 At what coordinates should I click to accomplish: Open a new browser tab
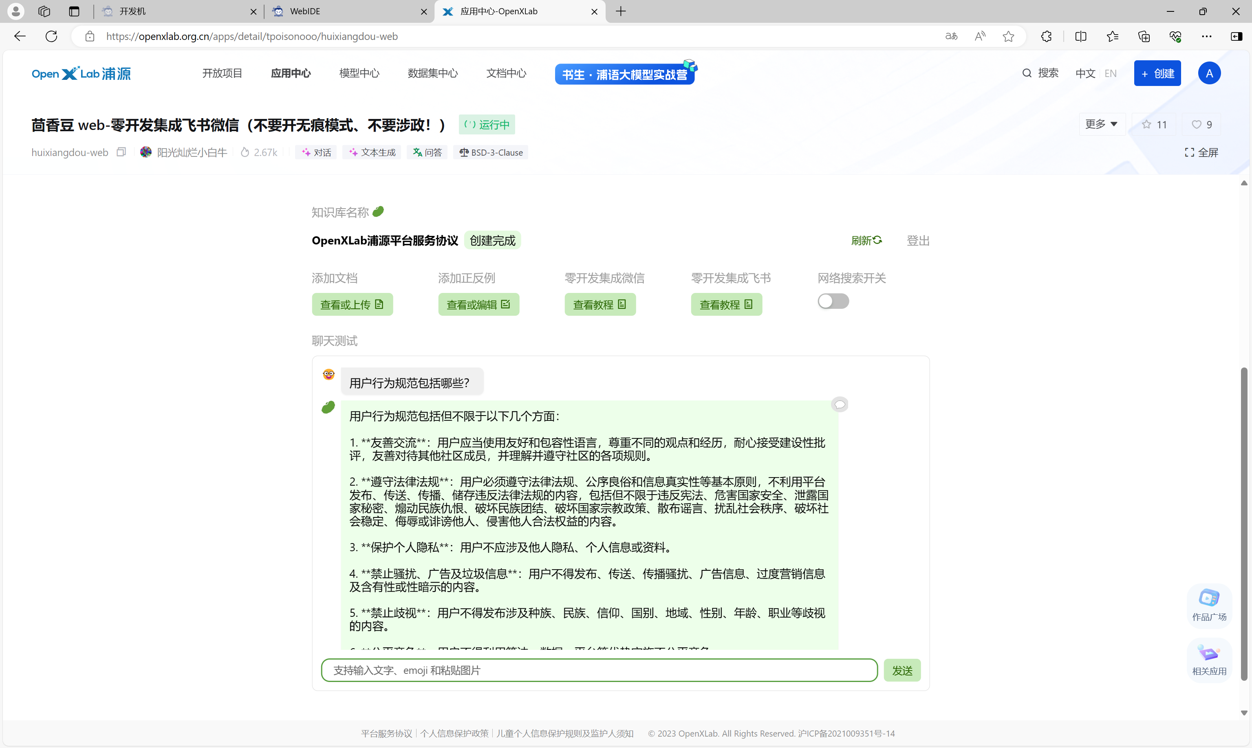(x=621, y=11)
